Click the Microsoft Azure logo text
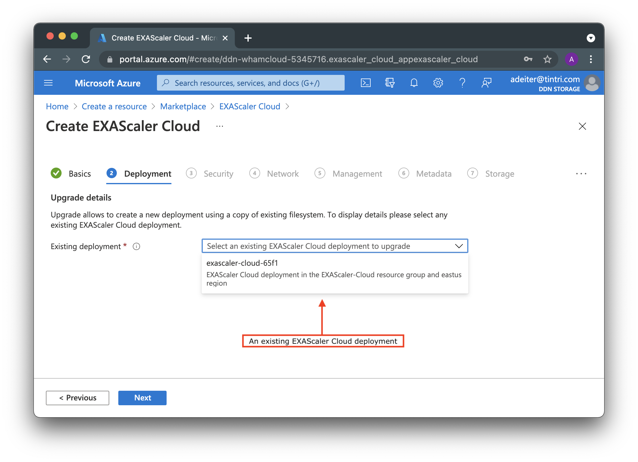Image resolution: width=638 pixels, height=462 pixels. click(x=108, y=83)
